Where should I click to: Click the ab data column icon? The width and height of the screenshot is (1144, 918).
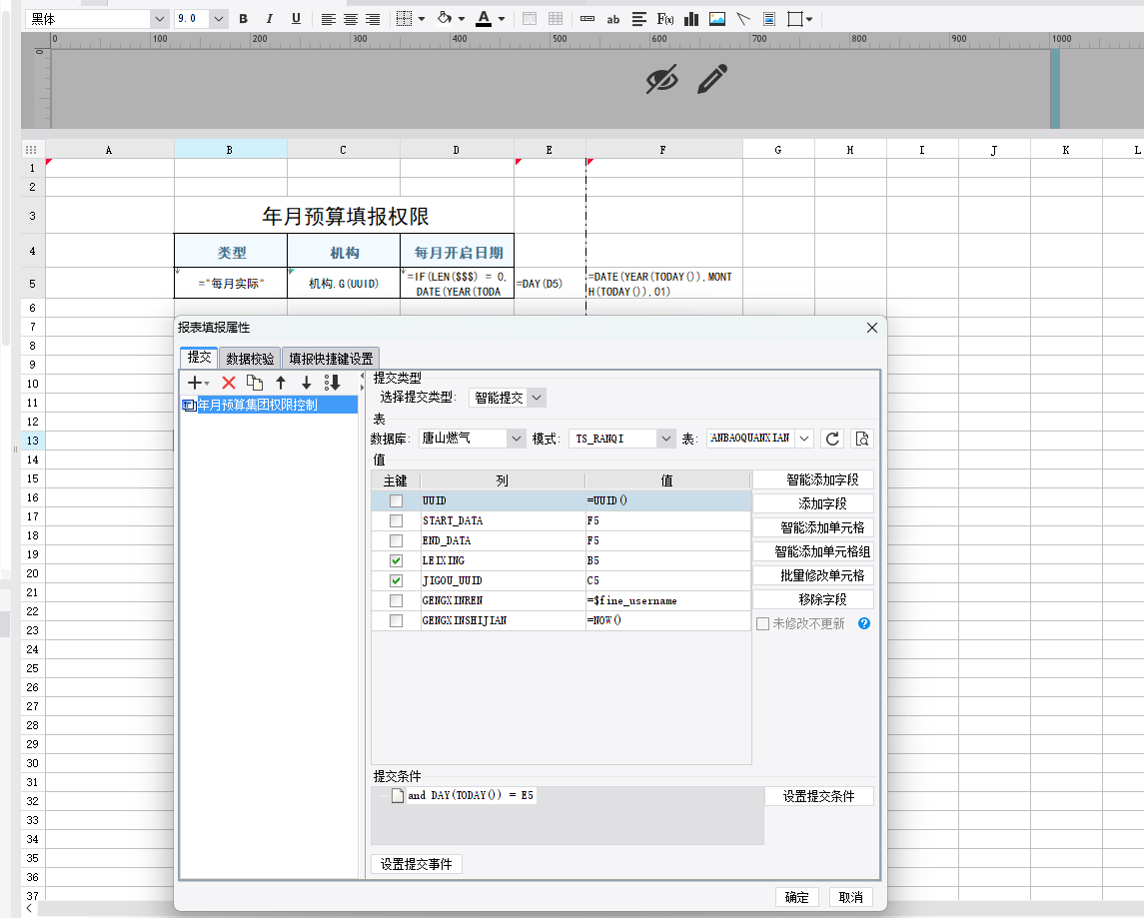[612, 20]
